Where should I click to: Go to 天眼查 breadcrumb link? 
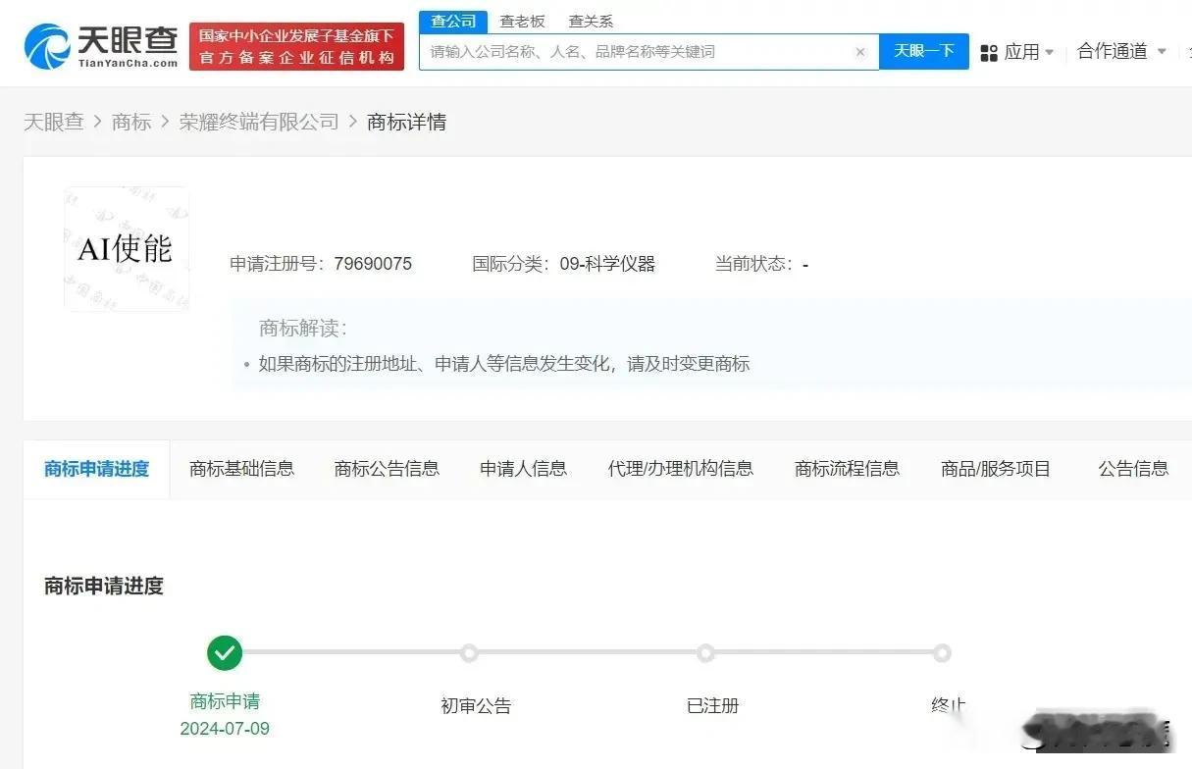pyautogui.click(x=54, y=122)
